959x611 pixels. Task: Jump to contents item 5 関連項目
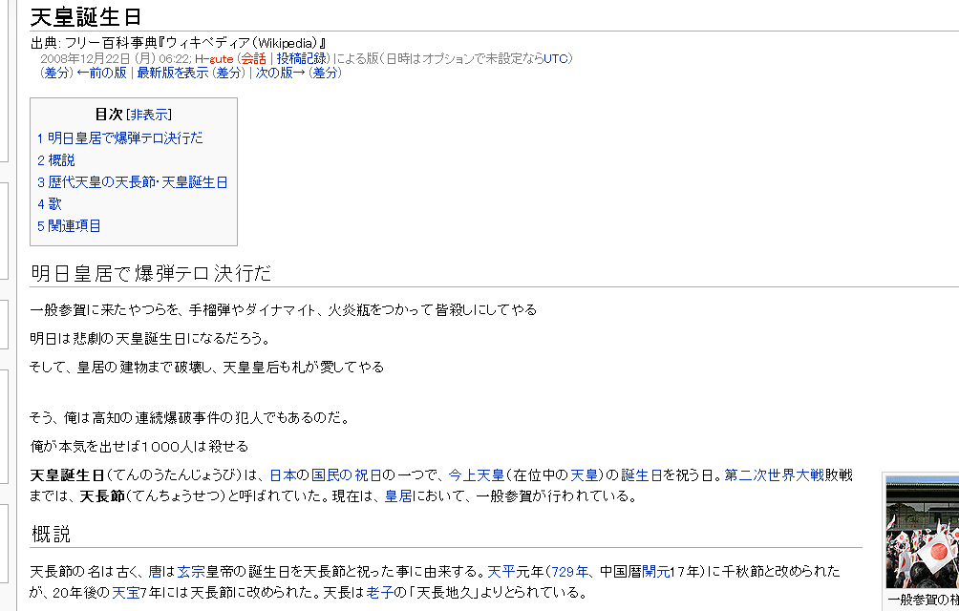69,226
